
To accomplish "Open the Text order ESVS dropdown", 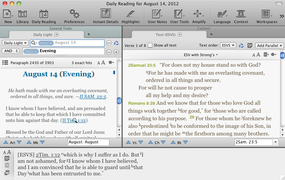I will click(228, 45).
